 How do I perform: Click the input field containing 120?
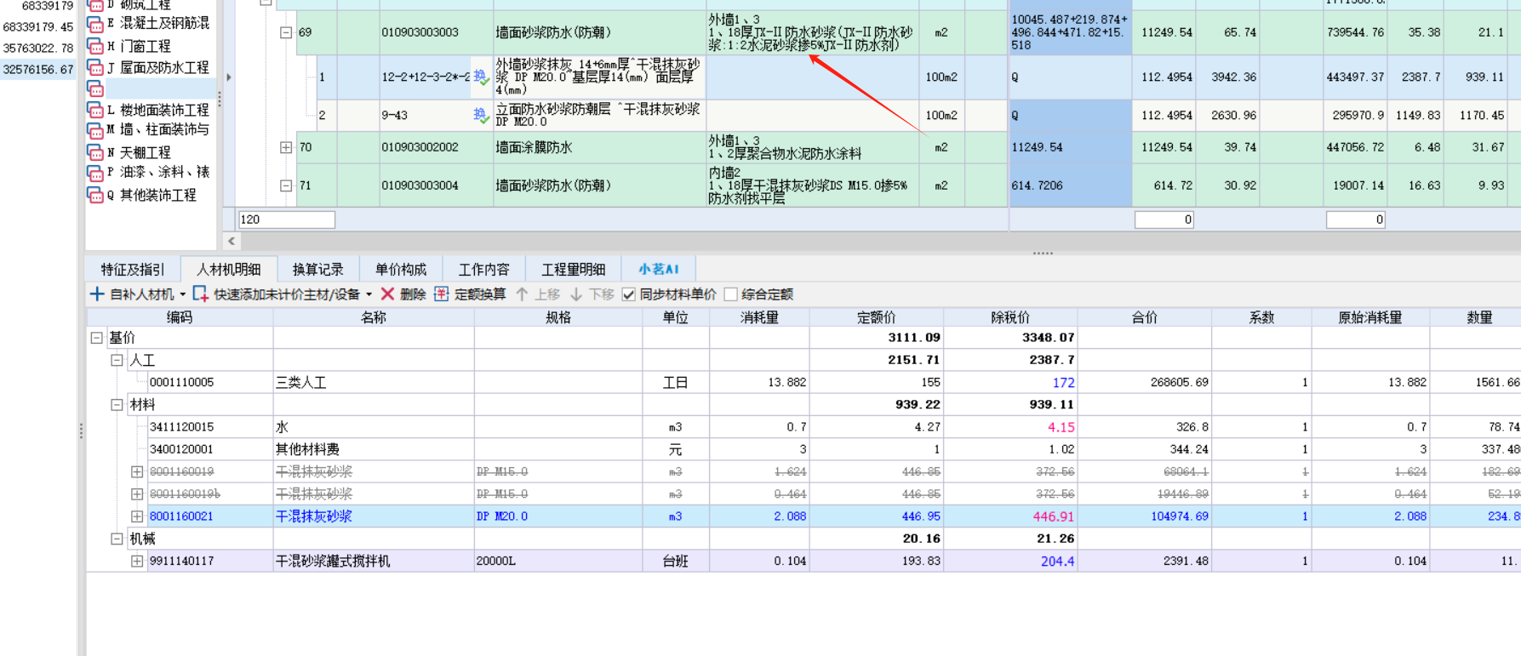point(287,220)
